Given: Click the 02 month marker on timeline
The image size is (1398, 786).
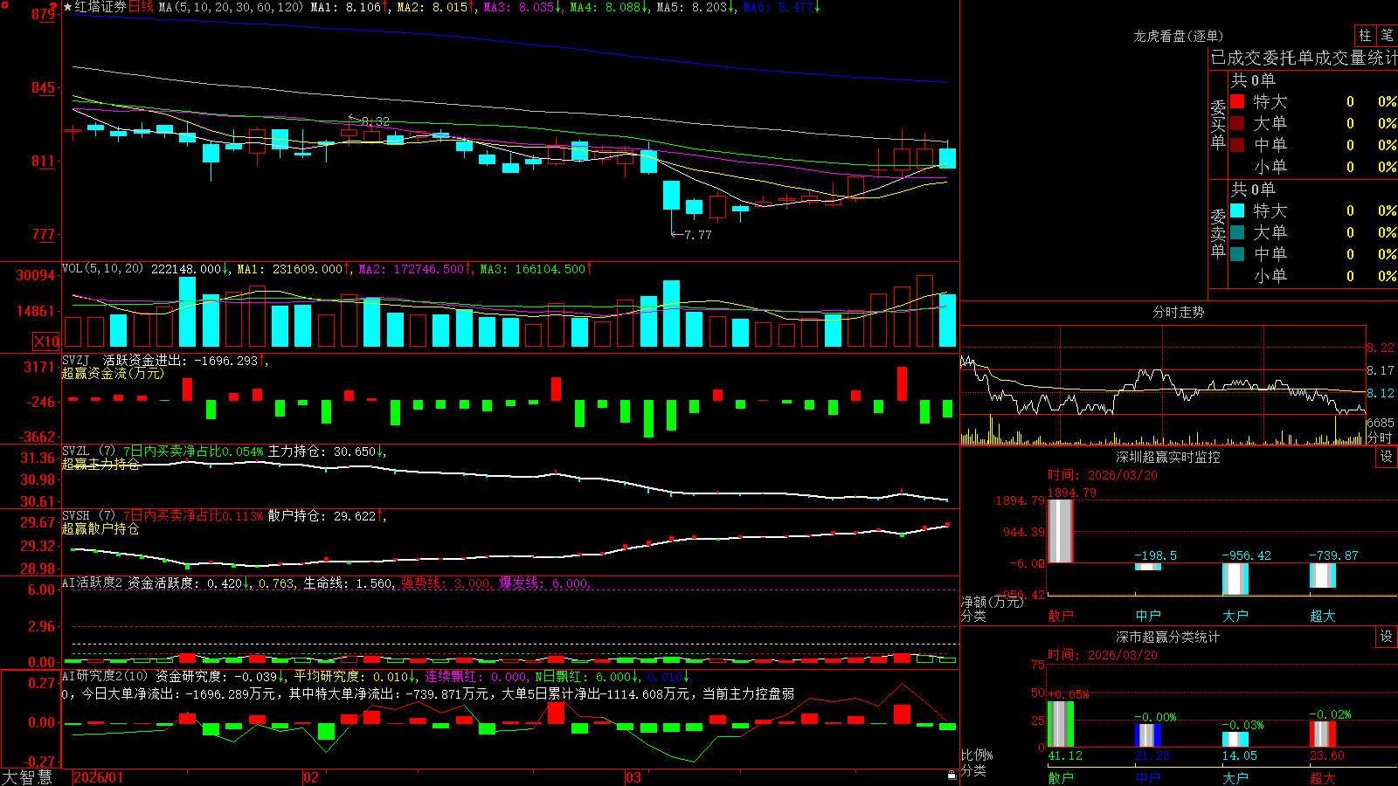Looking at the screenshot, I should 311,777.
